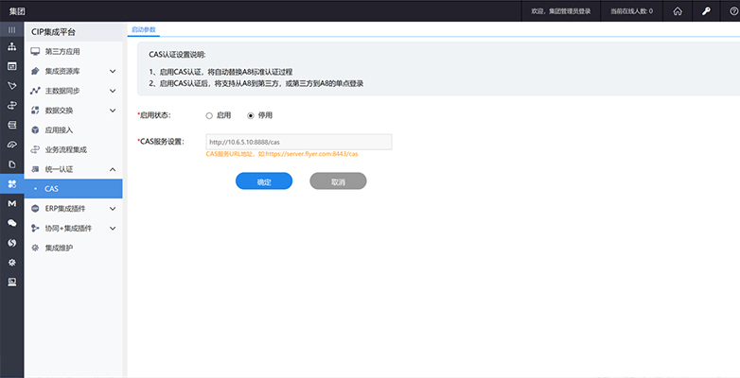Viewport: 740px width, 378px height.
Task: Expand the 集成资源库 menu chevron
Action: point(113,71)
